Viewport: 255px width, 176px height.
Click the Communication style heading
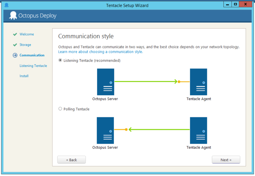(86, 36)
